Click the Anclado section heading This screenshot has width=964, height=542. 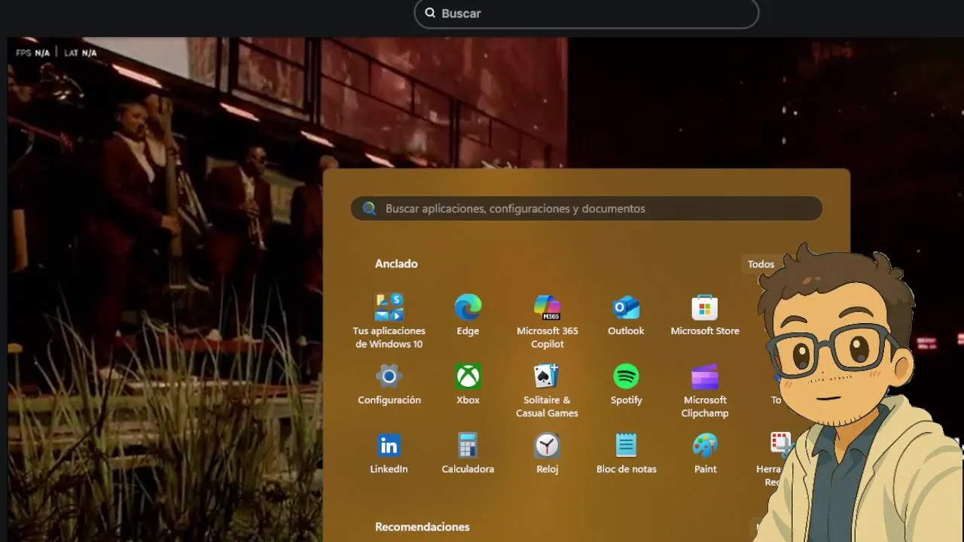[396, 263]
